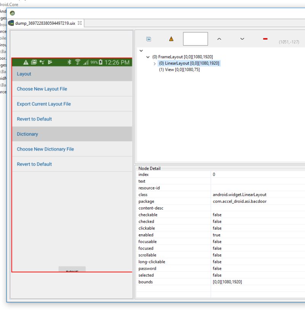Click the cellular signal strength icon
This screenshot has width=305, height=313.
click(x=86, y=62)
